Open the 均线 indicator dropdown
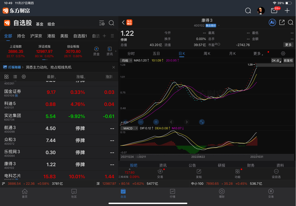This screenshot has width=296, height=206. [x=126, y=61]
